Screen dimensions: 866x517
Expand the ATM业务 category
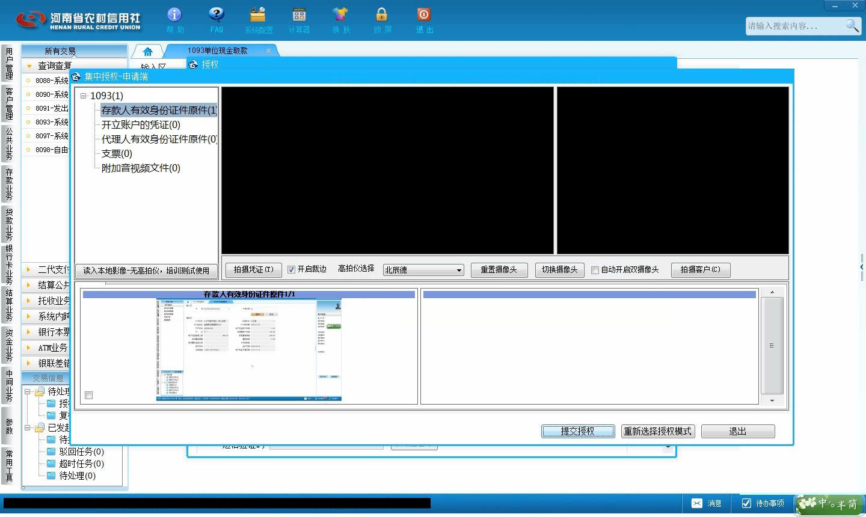[x=28, y=347]
